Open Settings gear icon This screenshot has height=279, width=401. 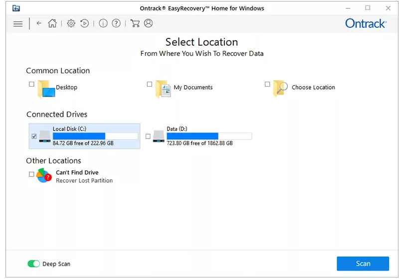click(71, 23)
